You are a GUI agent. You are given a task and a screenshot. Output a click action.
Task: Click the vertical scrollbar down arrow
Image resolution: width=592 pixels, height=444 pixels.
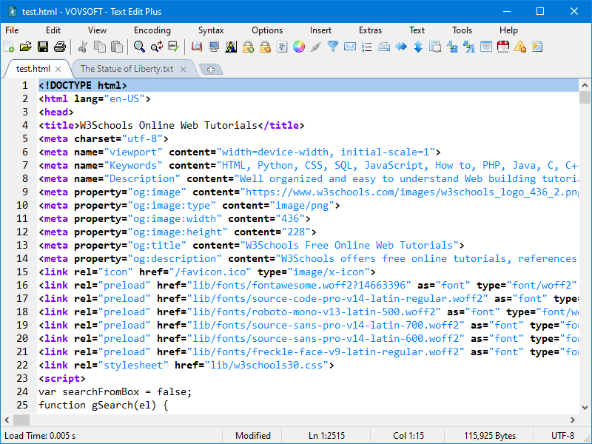[585, 406]
